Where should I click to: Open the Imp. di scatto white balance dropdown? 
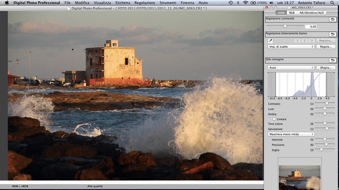(x=291, y=47)
